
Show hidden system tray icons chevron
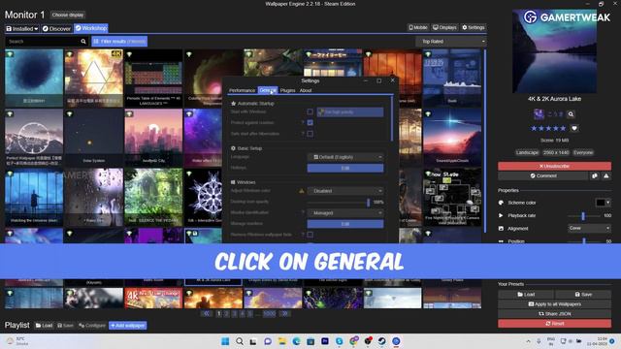pyautogui.click(x=528, y=341)
